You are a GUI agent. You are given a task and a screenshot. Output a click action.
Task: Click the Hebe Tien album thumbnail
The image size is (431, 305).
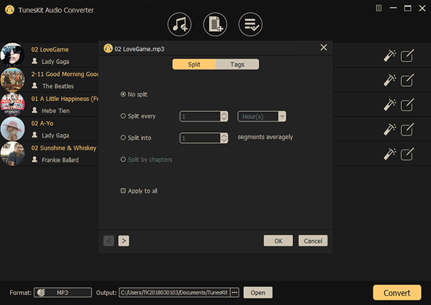pyautogui.click(x=13, y=105)
